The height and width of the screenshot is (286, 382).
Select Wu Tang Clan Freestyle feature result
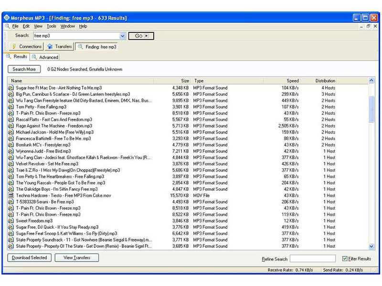tap(84, 101)
